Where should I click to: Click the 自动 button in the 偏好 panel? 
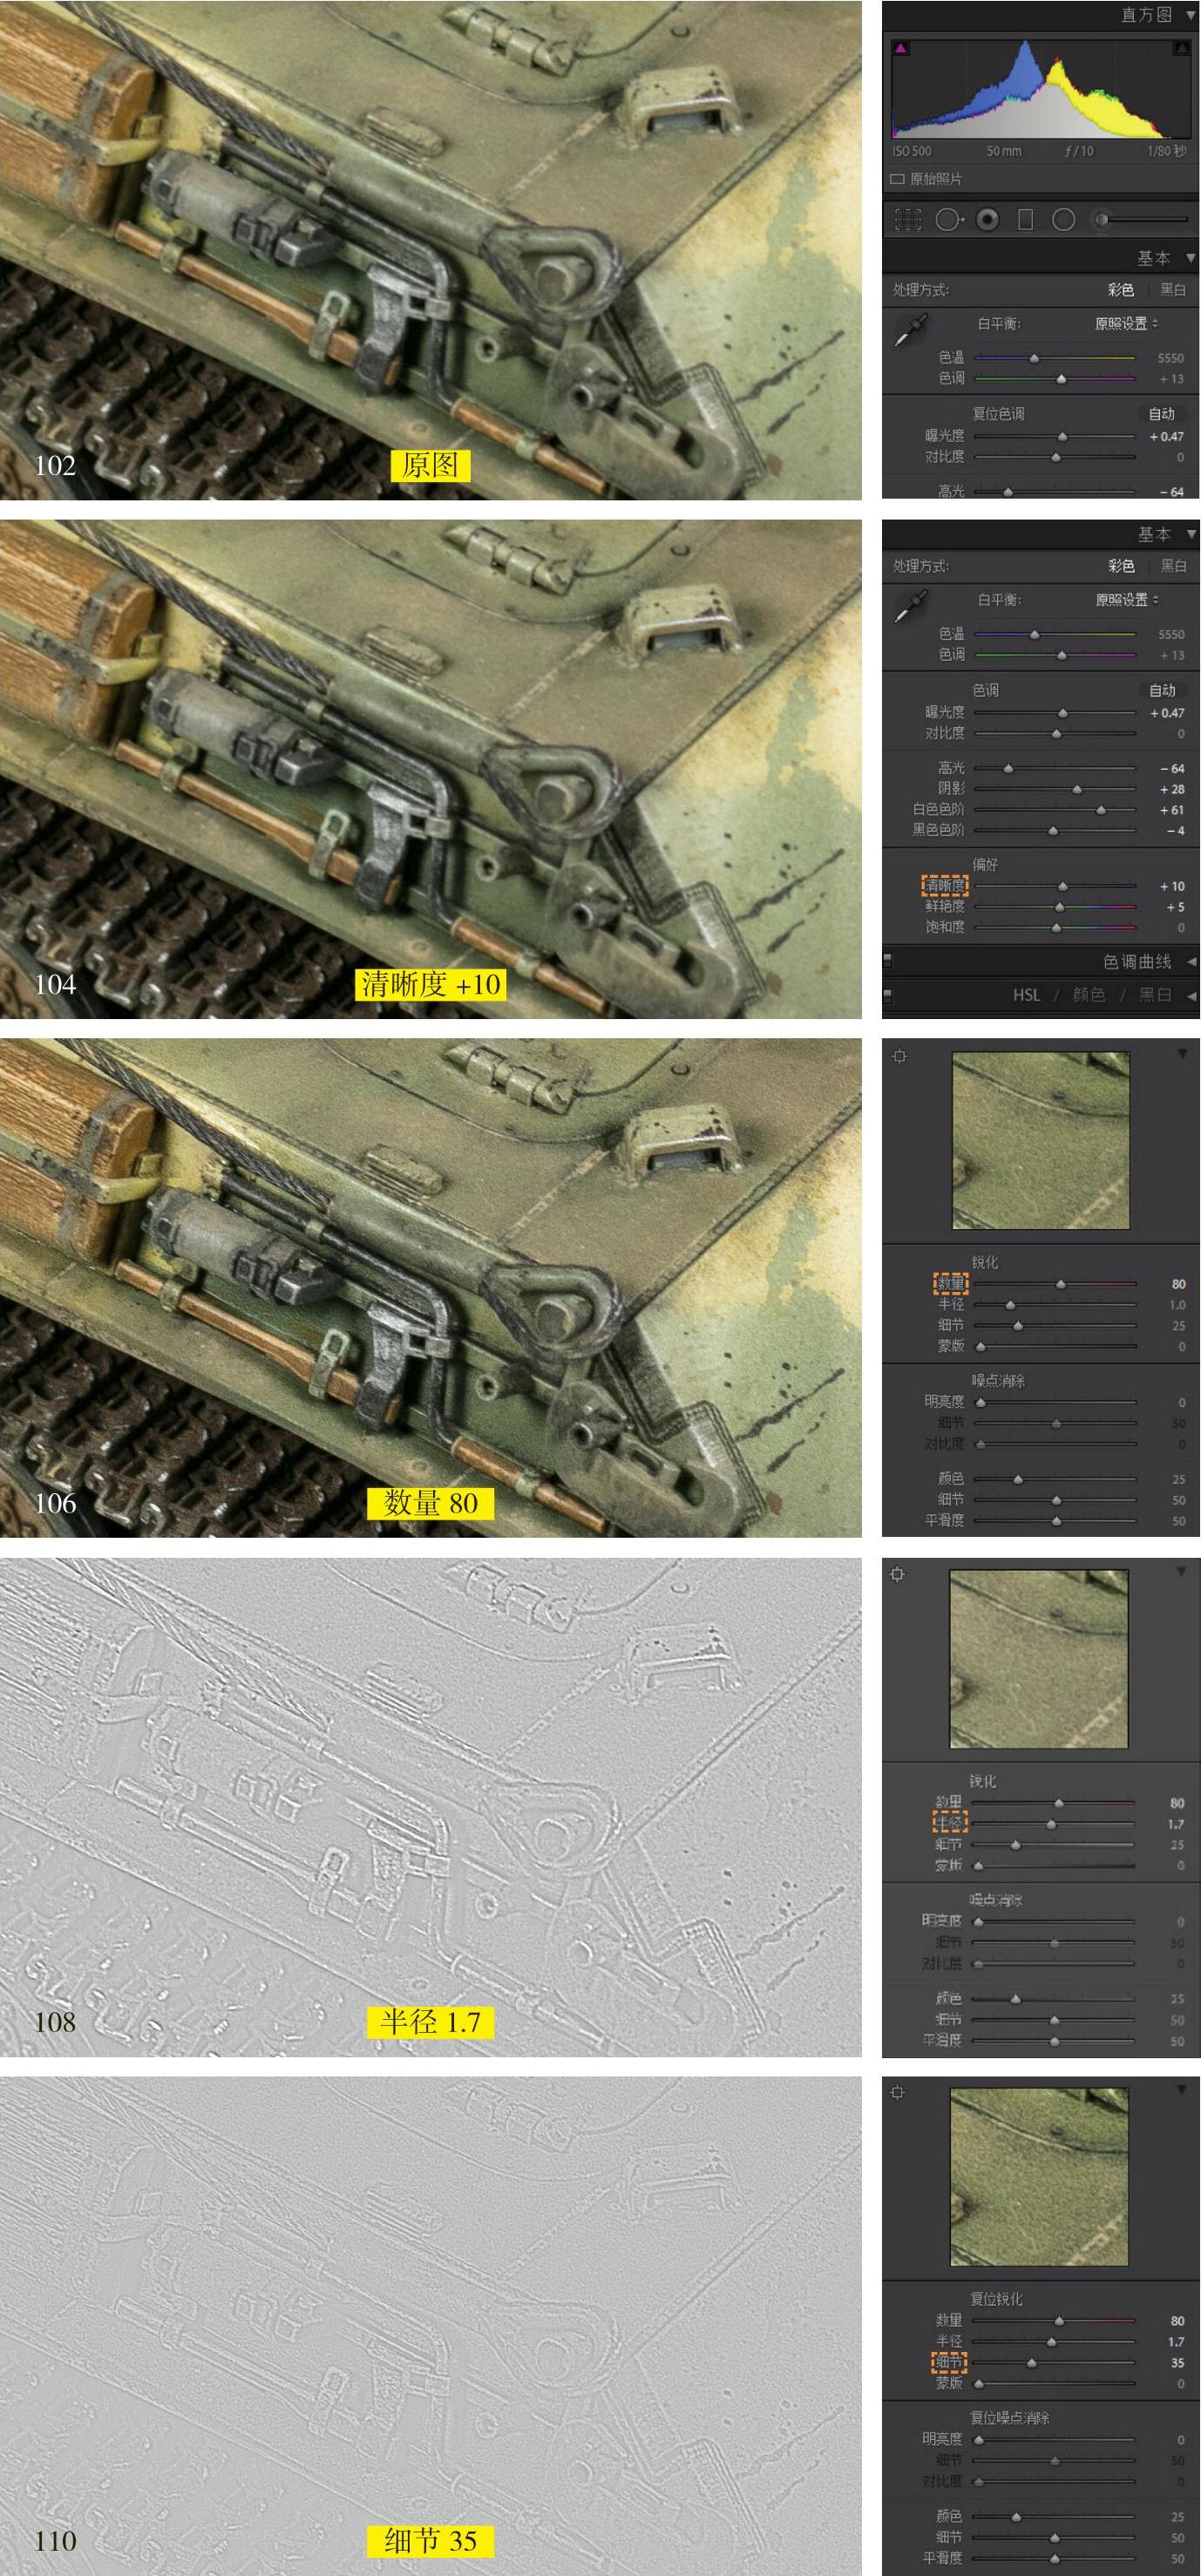coord(1161,690)
